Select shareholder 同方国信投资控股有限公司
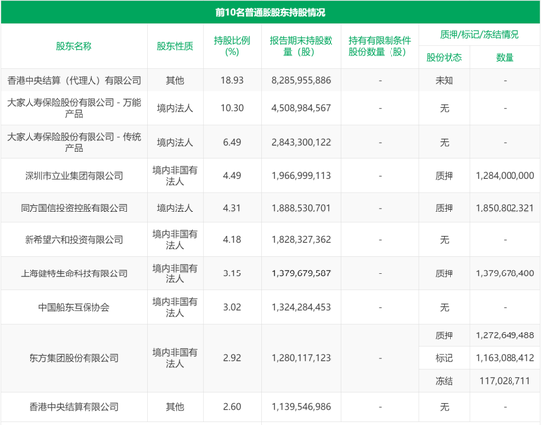Image resolution: width=541 pixels, height=425 pixels. (x=74, y=208)
